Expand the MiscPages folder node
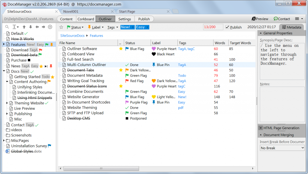Image resolution: width=308 pixels, height=174 pixels. 4,140
